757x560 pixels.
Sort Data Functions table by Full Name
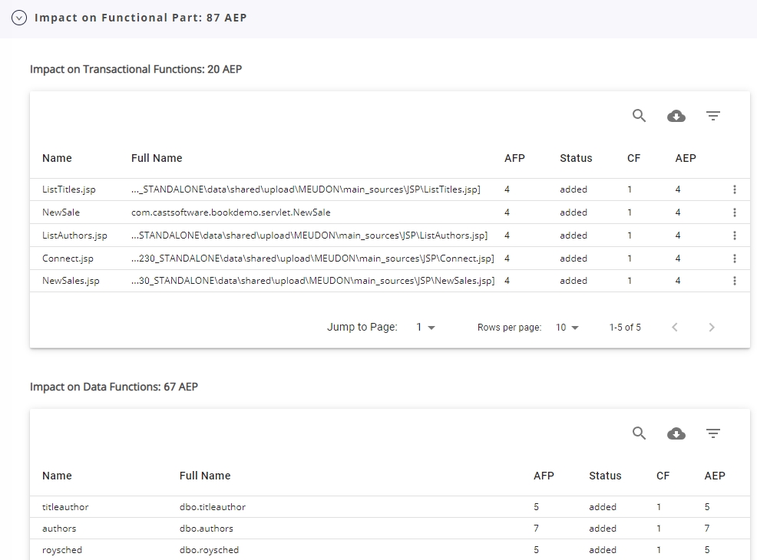[205, 476]
